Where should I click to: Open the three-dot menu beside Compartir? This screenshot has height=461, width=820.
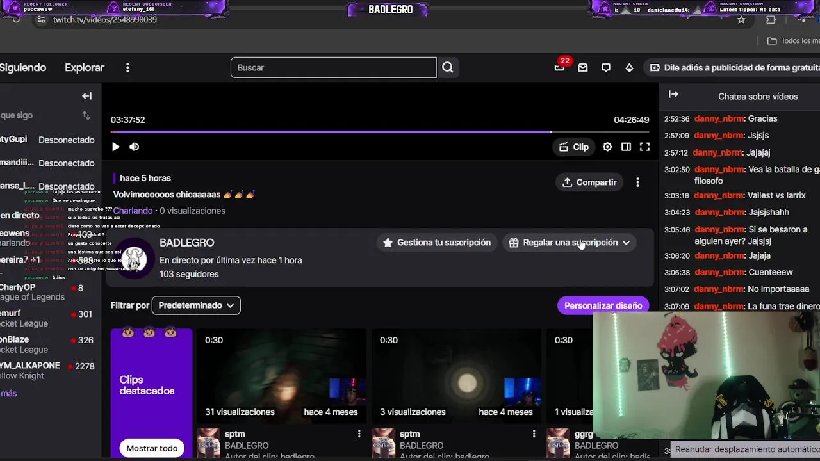[637, 182]
